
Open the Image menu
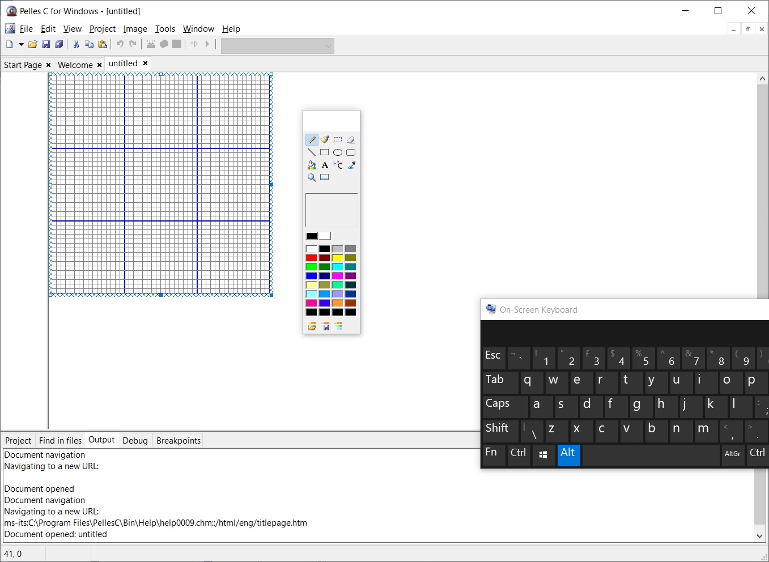tap(135, 29)
